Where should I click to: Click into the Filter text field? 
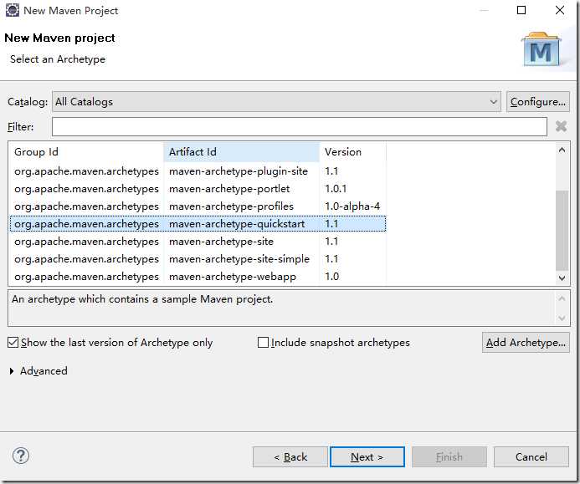click(299, 126)
